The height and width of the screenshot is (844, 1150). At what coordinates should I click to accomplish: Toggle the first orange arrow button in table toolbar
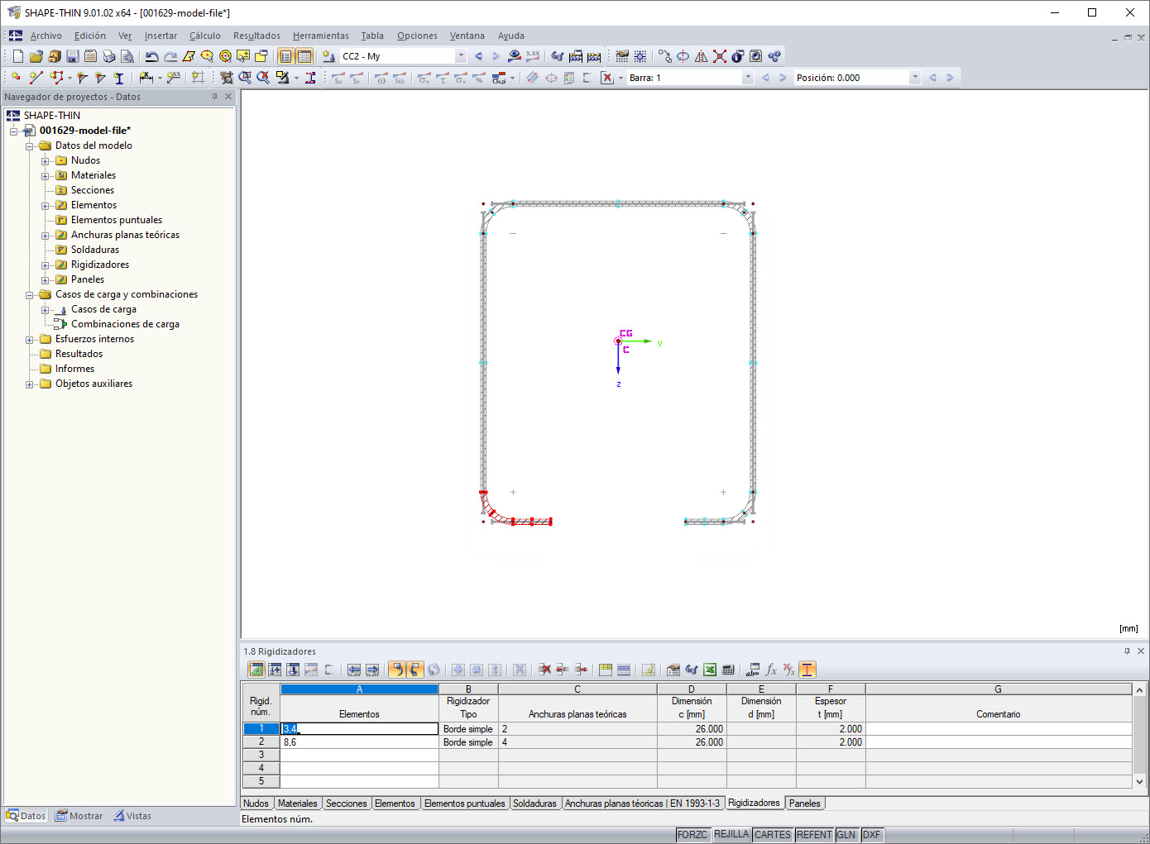pos(397,670)
